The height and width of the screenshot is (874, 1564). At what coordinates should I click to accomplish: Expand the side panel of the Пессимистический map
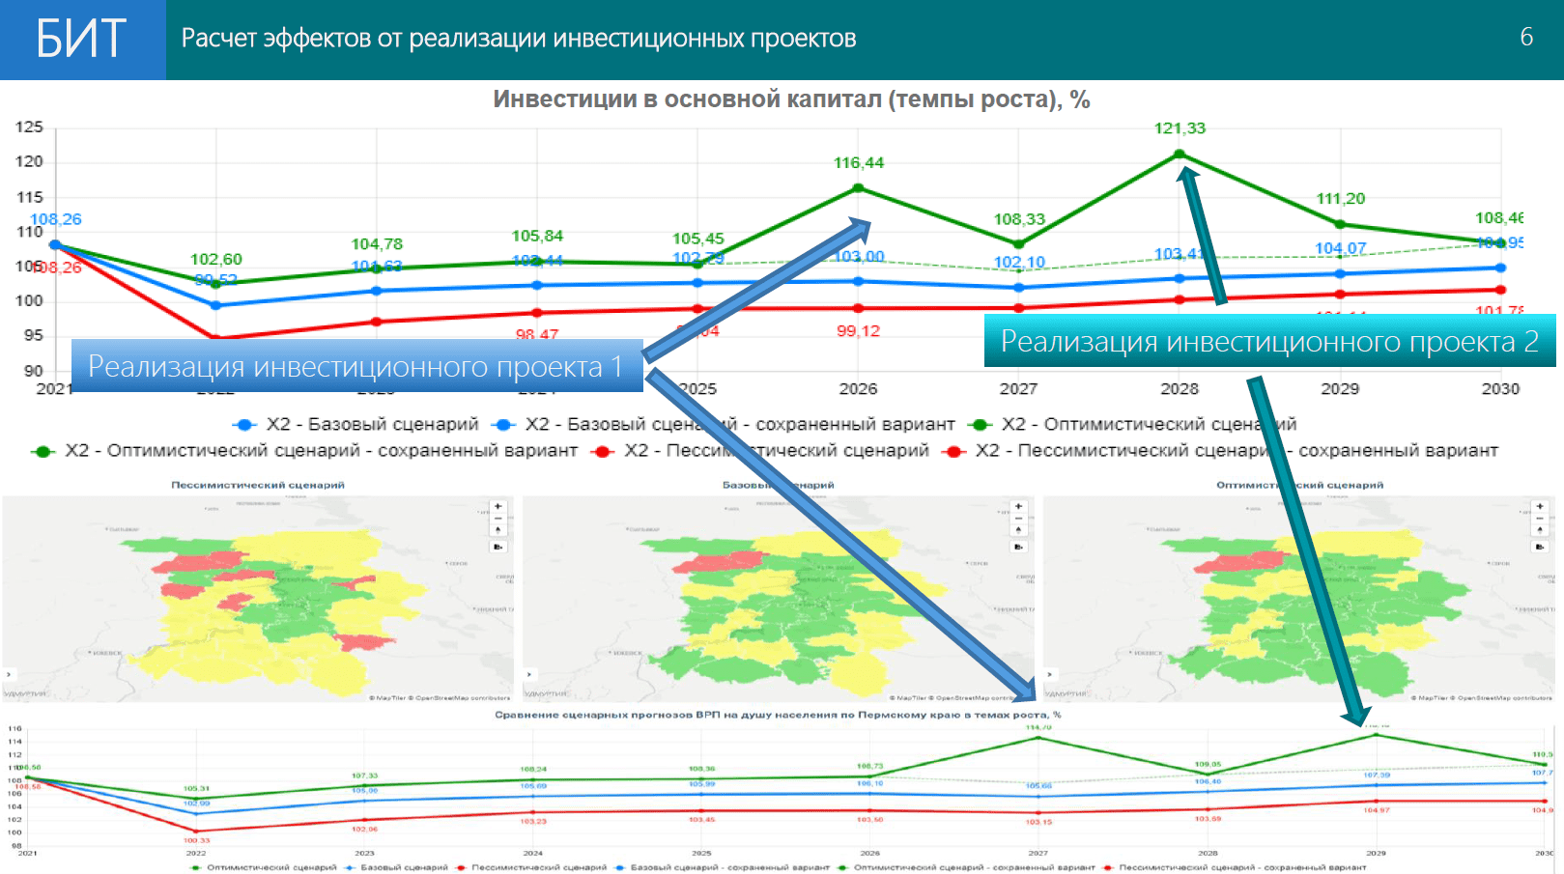pyautogui.click(x=9, y=674)
